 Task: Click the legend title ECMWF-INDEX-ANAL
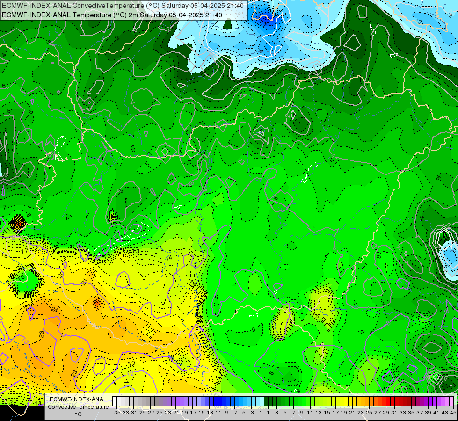78,399
